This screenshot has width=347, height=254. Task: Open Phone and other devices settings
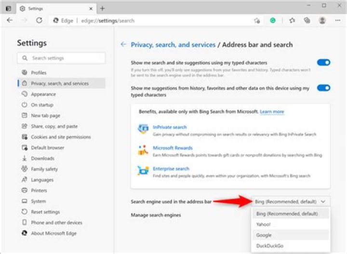pyautogui.click(x=61, y=222)
